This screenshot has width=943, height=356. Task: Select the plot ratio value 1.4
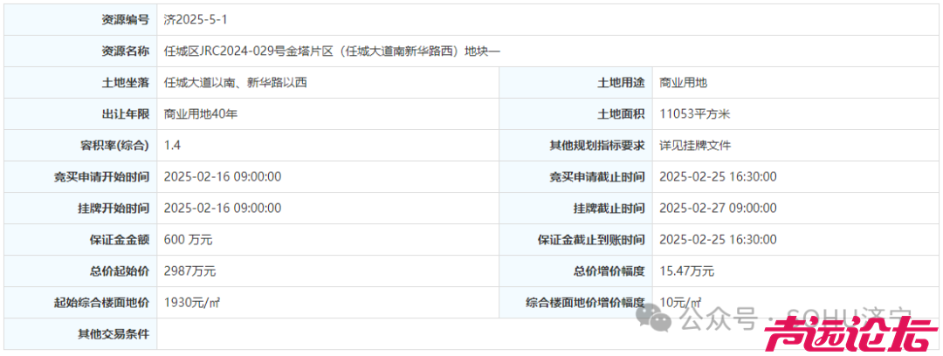tap(172, 146)
